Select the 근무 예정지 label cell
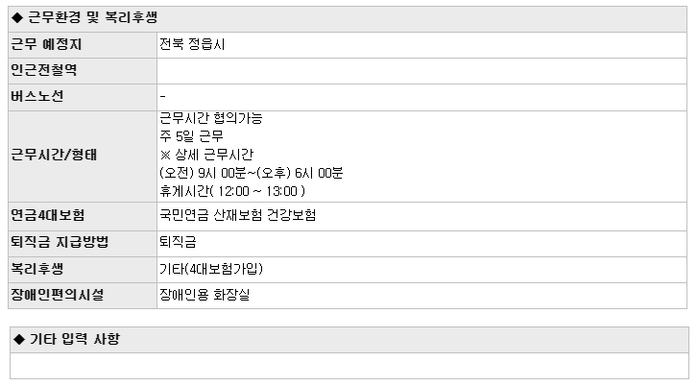This screenshot has width=698, height=386. click(x=83, y=45)
